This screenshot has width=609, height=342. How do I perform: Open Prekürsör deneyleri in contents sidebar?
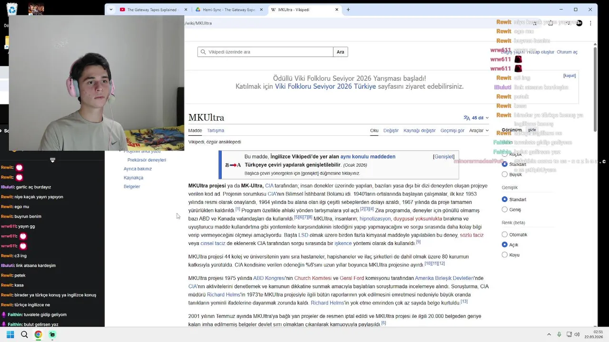147,160
